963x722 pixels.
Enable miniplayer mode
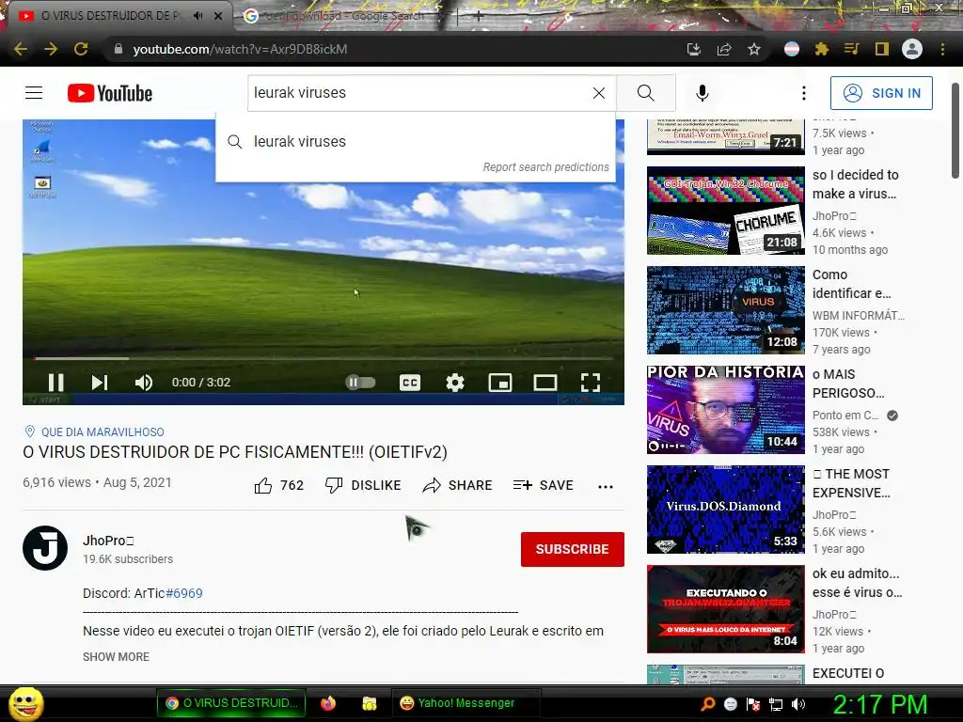pyautogui.click(x=500, y=383)
